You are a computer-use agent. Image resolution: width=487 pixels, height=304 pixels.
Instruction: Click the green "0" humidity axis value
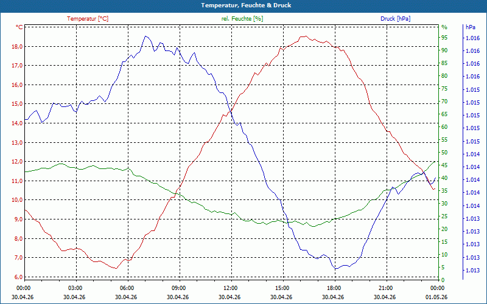(x=443, y=280)
